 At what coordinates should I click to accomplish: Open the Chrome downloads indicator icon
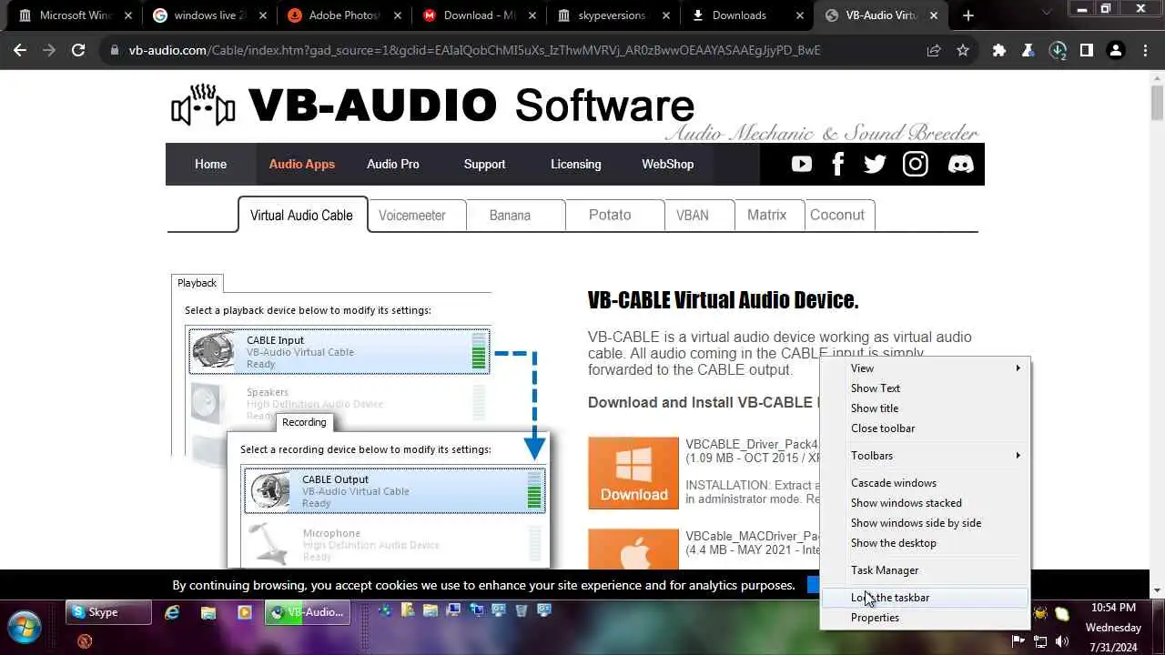coord(1058,51)
